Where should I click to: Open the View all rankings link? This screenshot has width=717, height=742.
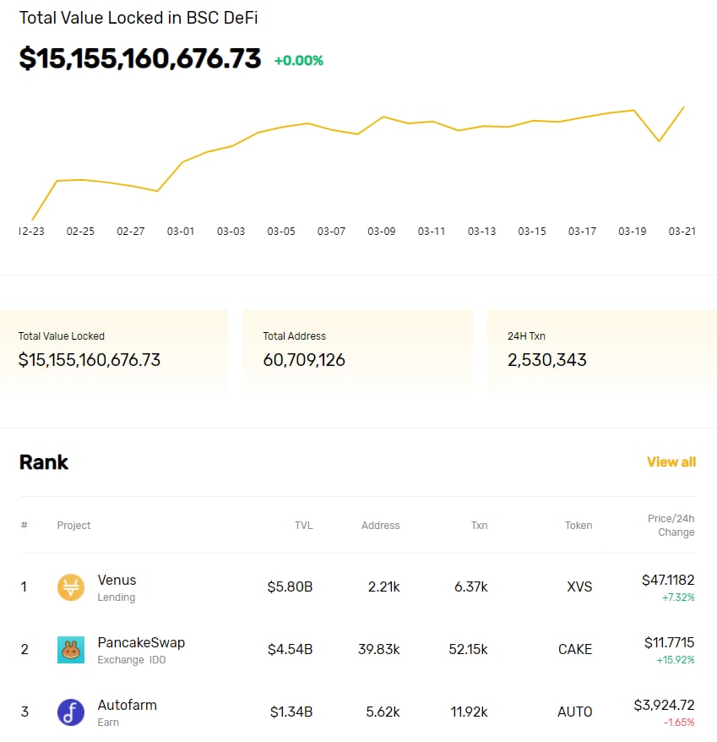point(671,462)
